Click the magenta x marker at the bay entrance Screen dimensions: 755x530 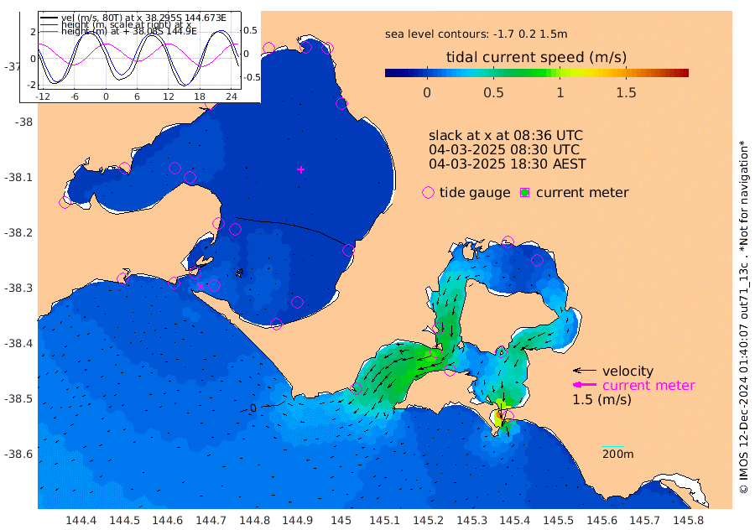(200, 287)
